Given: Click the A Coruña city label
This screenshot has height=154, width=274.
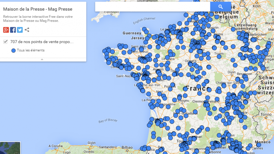Looking at the screenshot, I should point(55,146).
